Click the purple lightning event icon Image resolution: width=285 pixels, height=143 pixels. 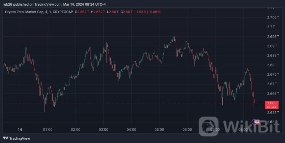coord(254,122)
